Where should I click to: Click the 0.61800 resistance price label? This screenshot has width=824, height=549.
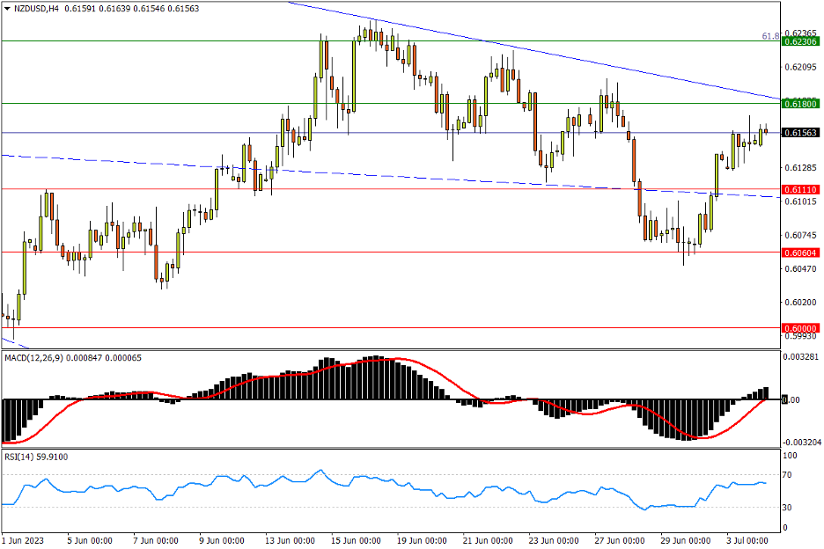[800, 104]
